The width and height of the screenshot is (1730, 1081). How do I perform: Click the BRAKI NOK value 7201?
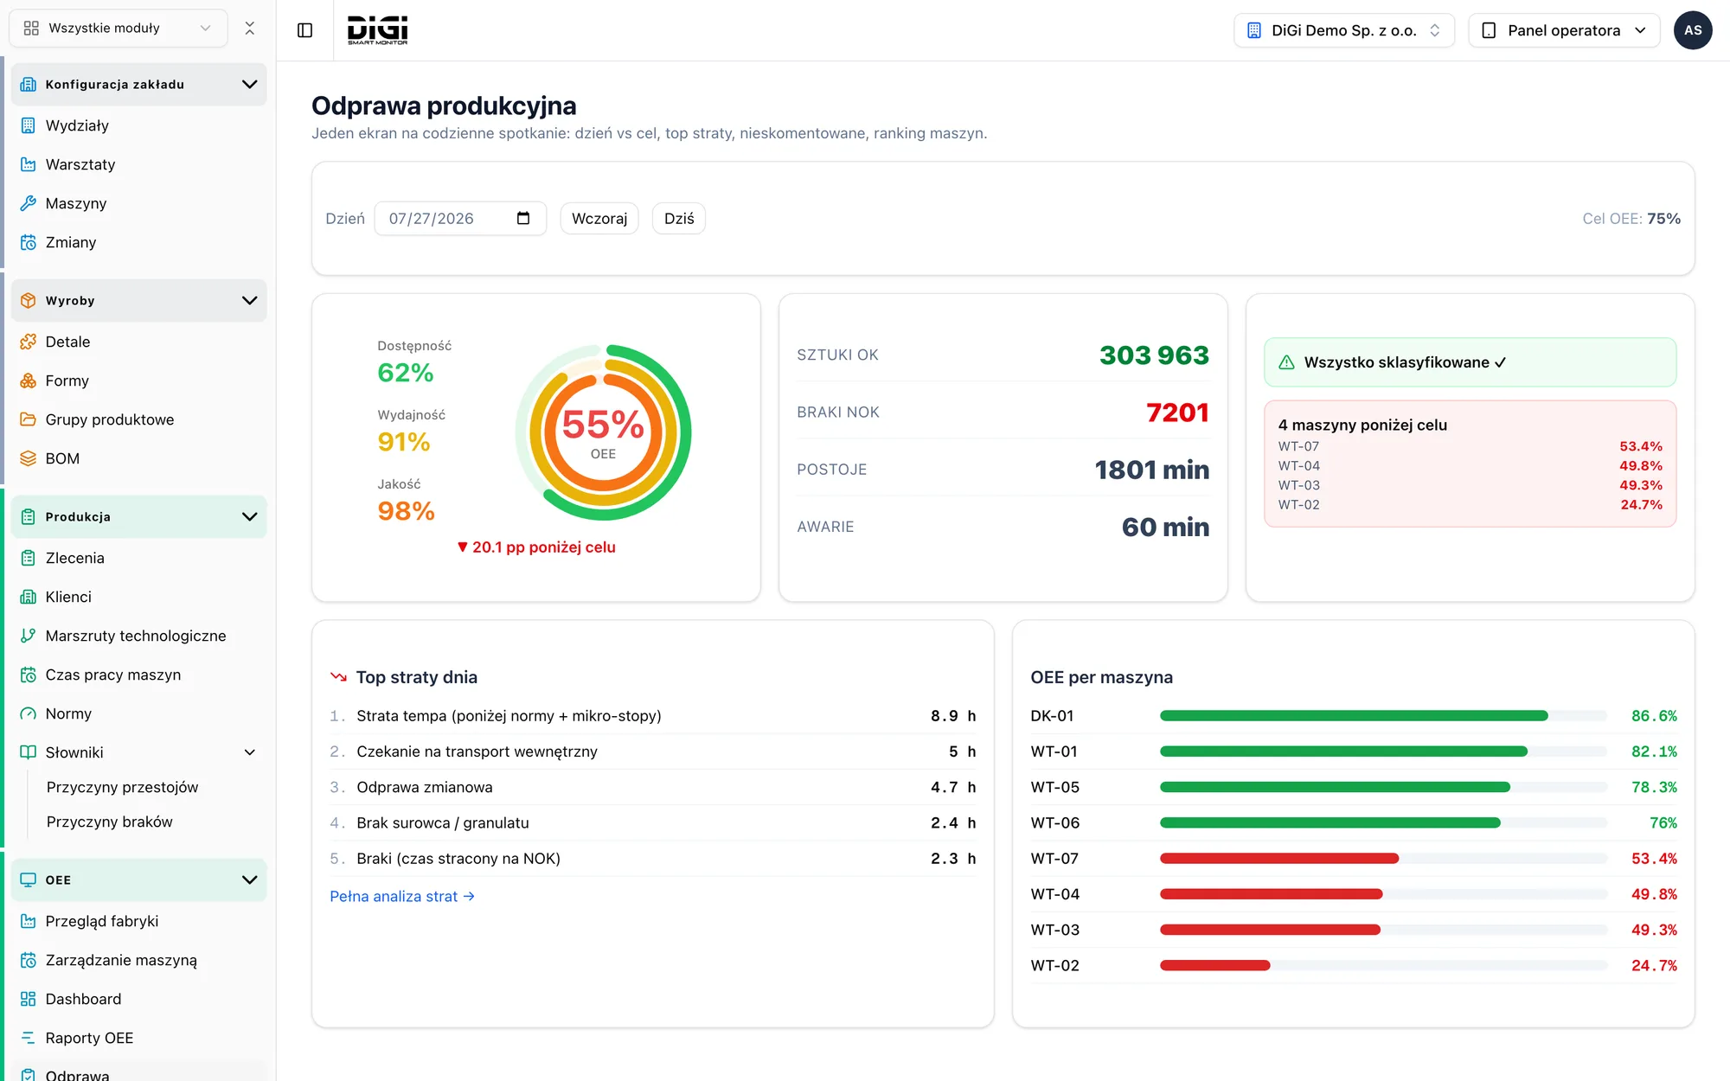coord(1177,413)
